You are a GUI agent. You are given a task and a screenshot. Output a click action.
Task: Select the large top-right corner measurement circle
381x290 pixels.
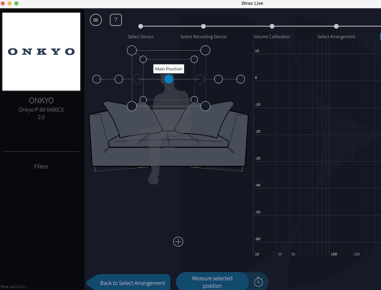[205, 50]
